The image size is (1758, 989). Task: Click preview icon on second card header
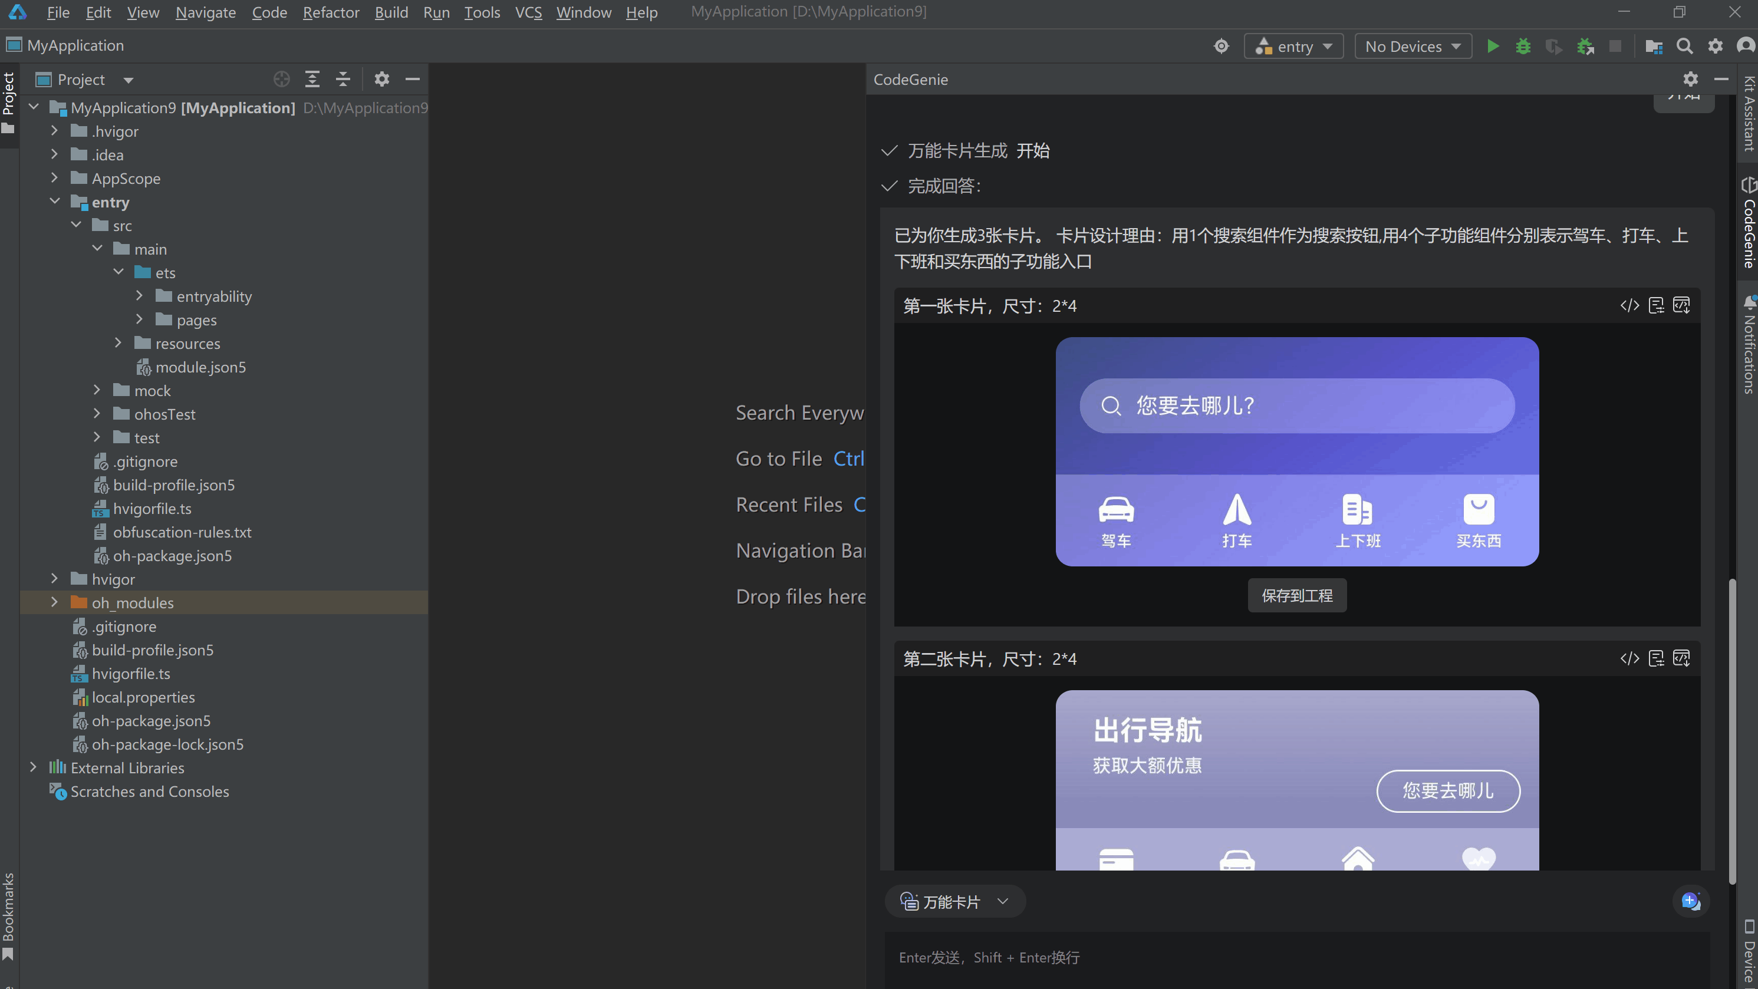point(1681,658)
